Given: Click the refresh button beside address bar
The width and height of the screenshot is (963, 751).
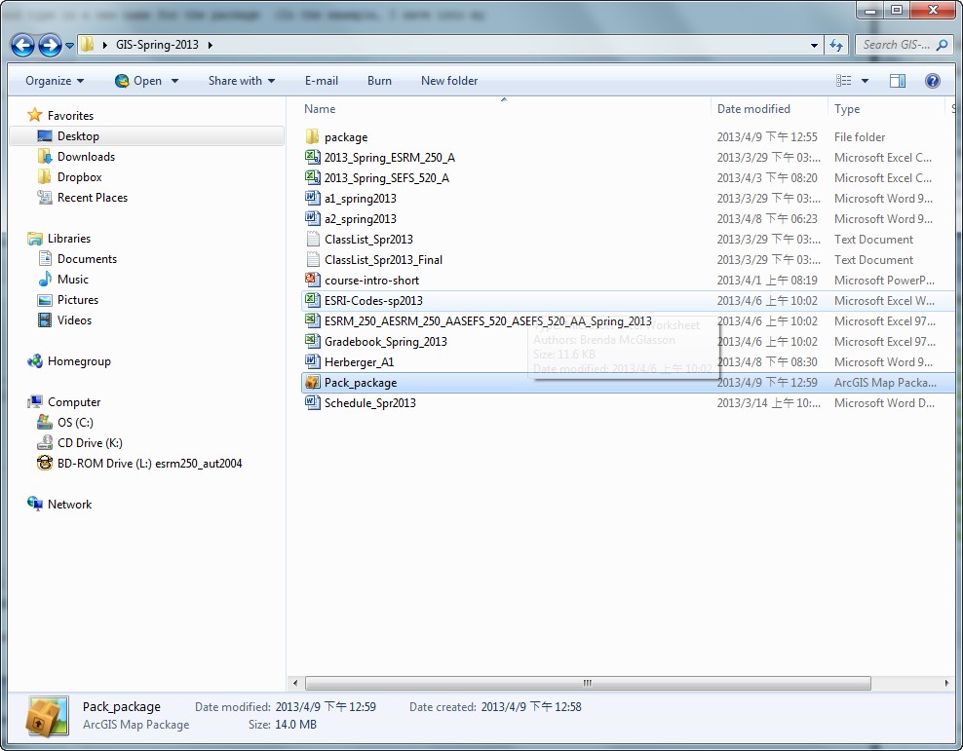Looking at the screenshot, I should click(x=836, y=45).
